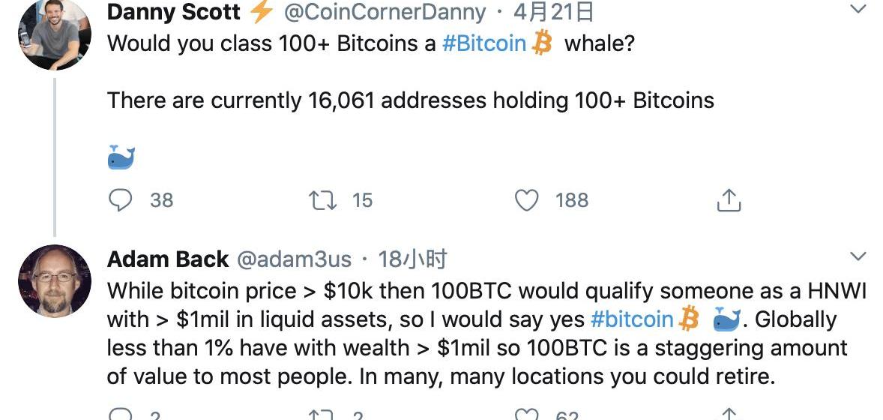883x420 pixels.
Task: Open Danny Scott's profile name
Action: pos(174,12)
